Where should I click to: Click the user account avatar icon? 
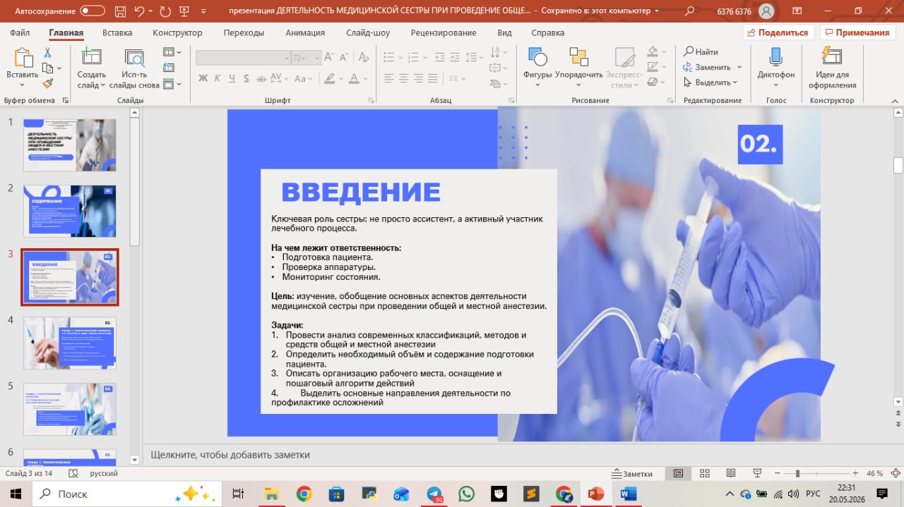[x=766, y=11]
